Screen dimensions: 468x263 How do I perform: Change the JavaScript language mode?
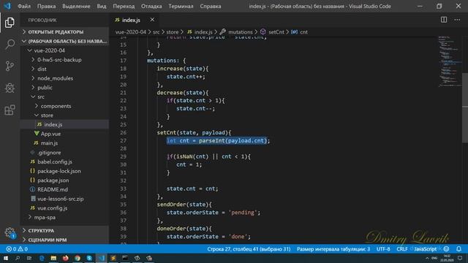pos(425,249)
